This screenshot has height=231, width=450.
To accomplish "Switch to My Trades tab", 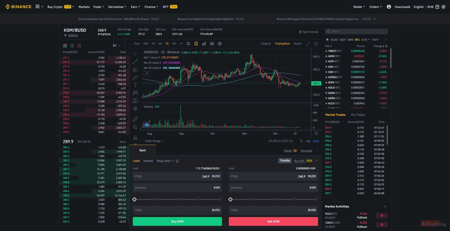I will 358,115.
